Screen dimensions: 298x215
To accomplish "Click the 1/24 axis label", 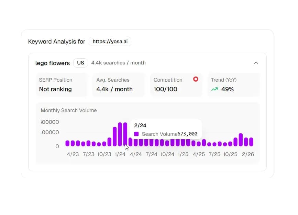I will click(120, 154).
